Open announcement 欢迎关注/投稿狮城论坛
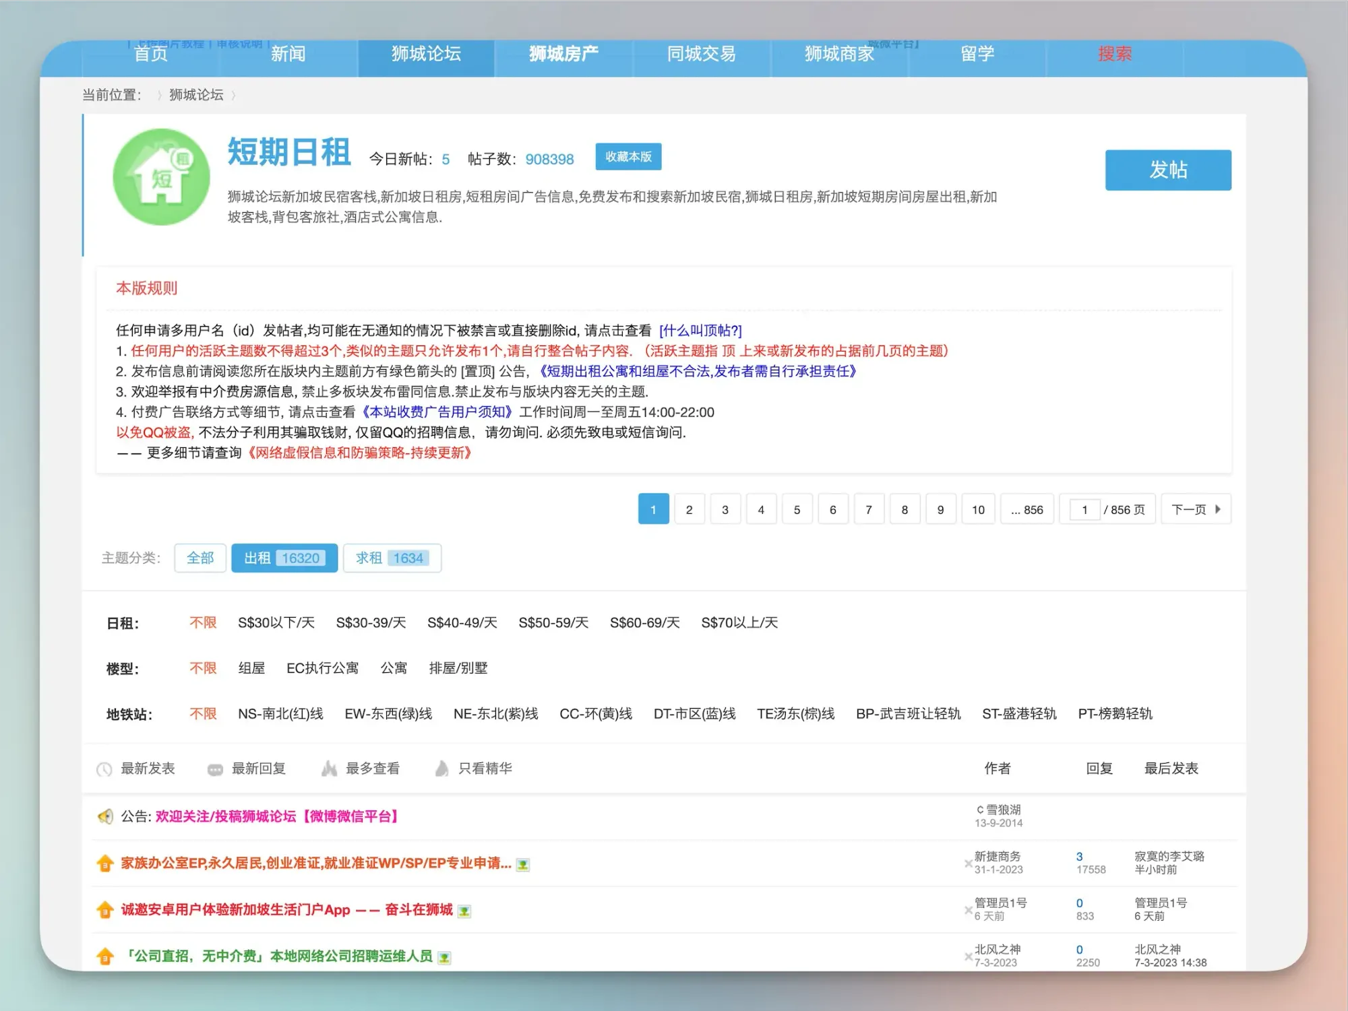The image size is (1348, 1011). point(278,817)
